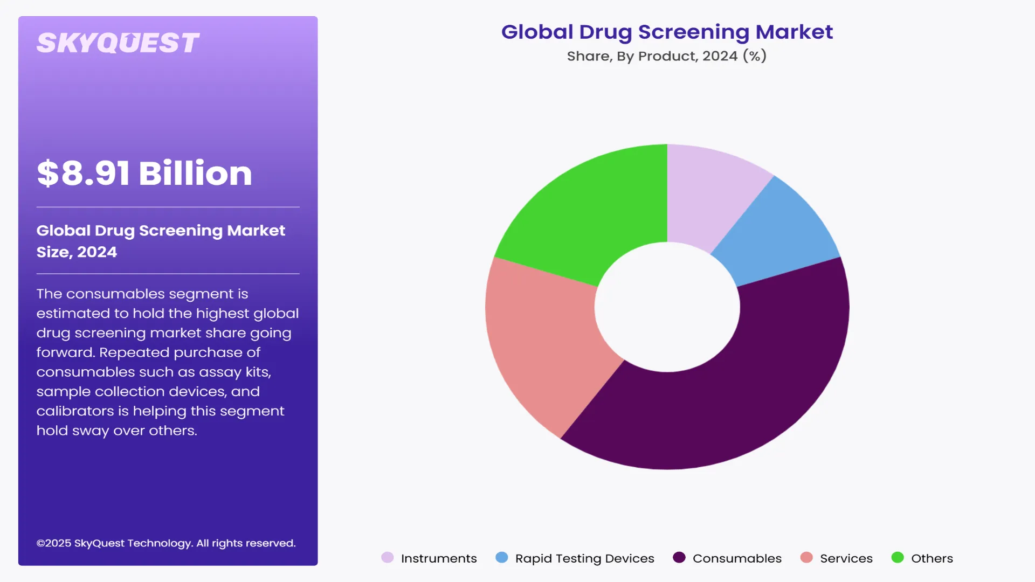Click the $8.91 Billion figure

pyautogui.click(x=144, y=174)
